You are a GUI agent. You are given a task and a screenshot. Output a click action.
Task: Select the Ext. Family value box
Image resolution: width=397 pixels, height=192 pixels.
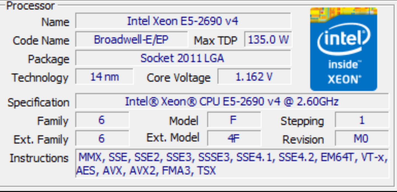[x=102, y=138]
